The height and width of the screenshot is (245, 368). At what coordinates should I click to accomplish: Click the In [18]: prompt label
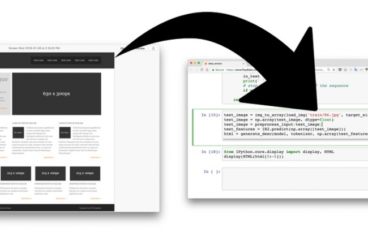tap(211, 152)
